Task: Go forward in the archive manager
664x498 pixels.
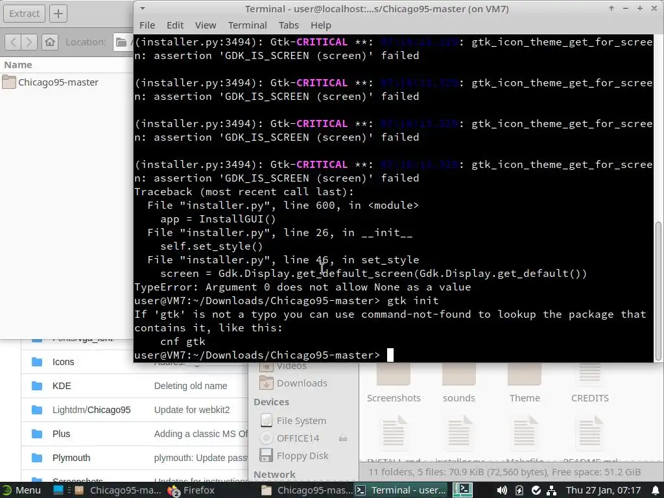Action: click(29, 42)
